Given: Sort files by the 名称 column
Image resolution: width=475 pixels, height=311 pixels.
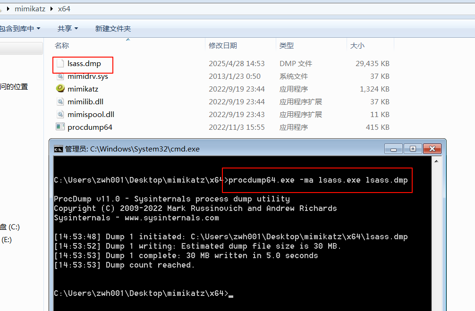Looking at the screenshot, I should [x=62, y=46].
